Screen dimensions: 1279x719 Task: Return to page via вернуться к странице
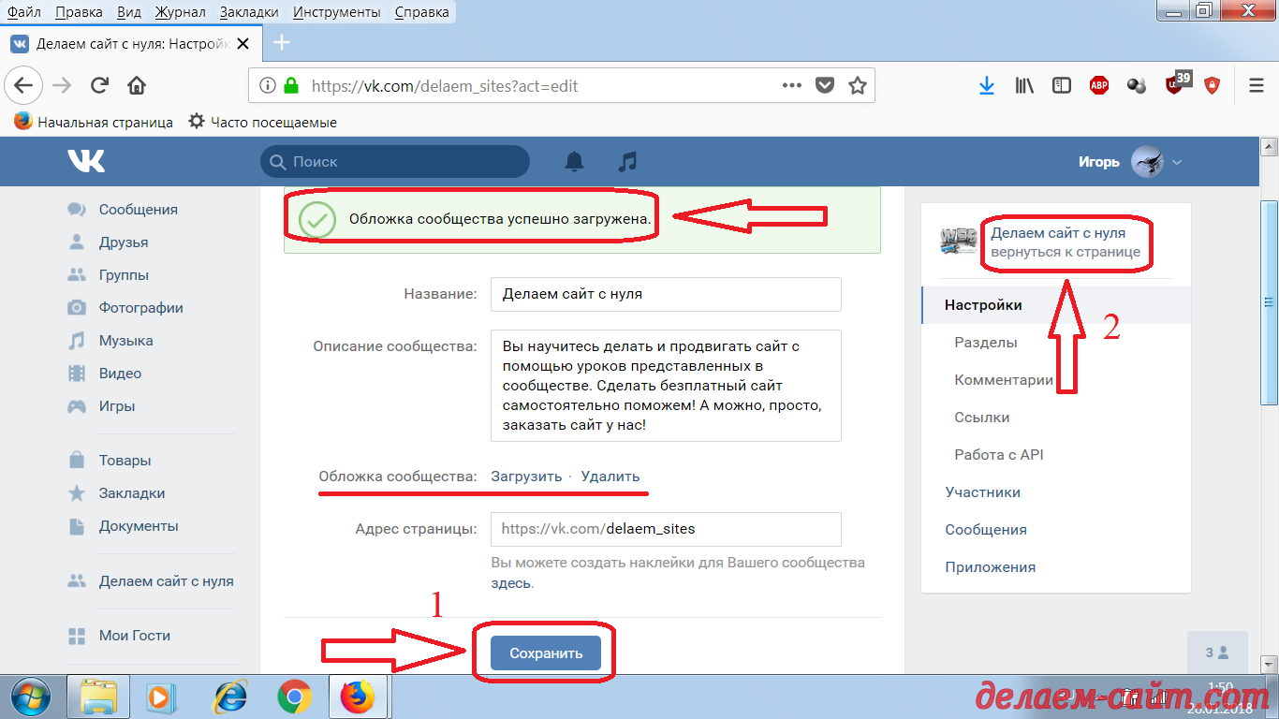(1066, 252)
